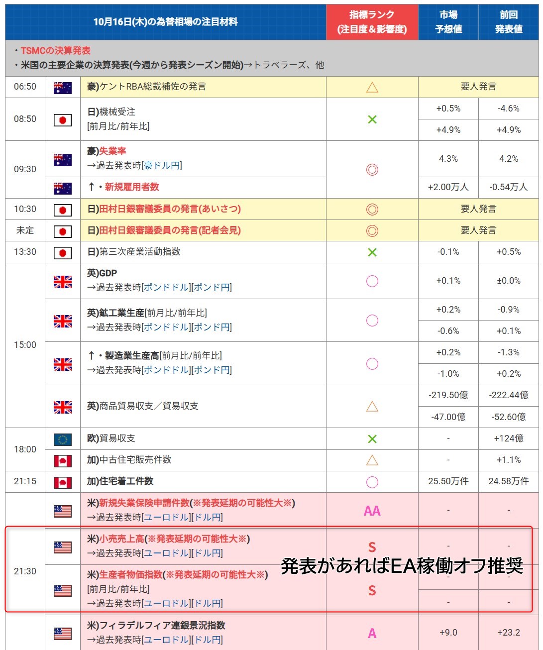Click the Japan flag beside 機械受注
The image size is (543, 650).
tap(63, 120)
